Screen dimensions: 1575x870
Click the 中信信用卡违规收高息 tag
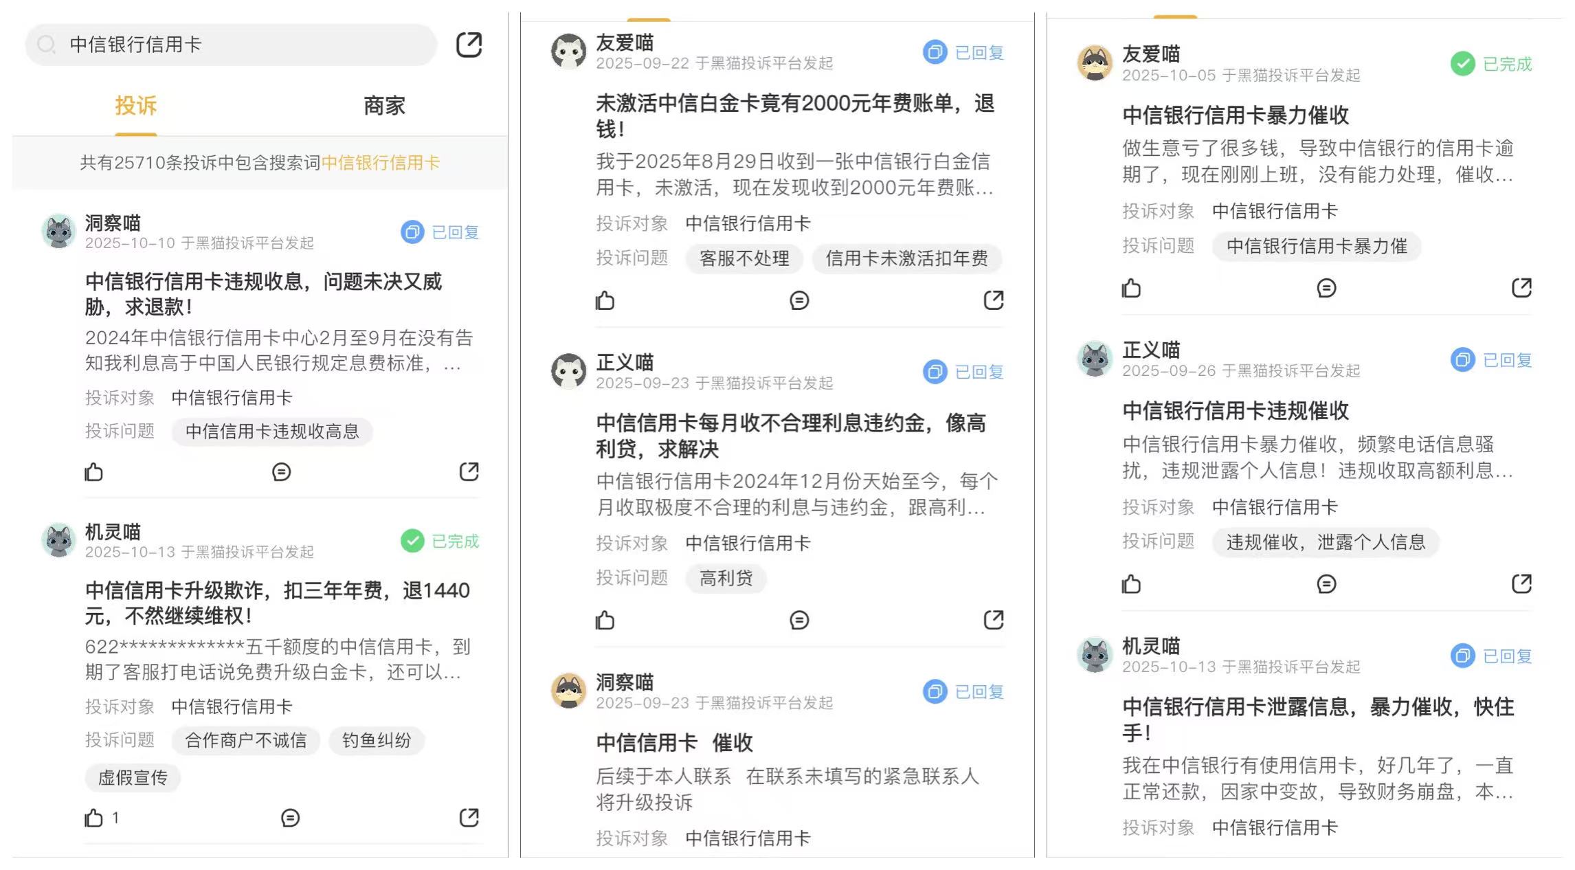point(272,432)
